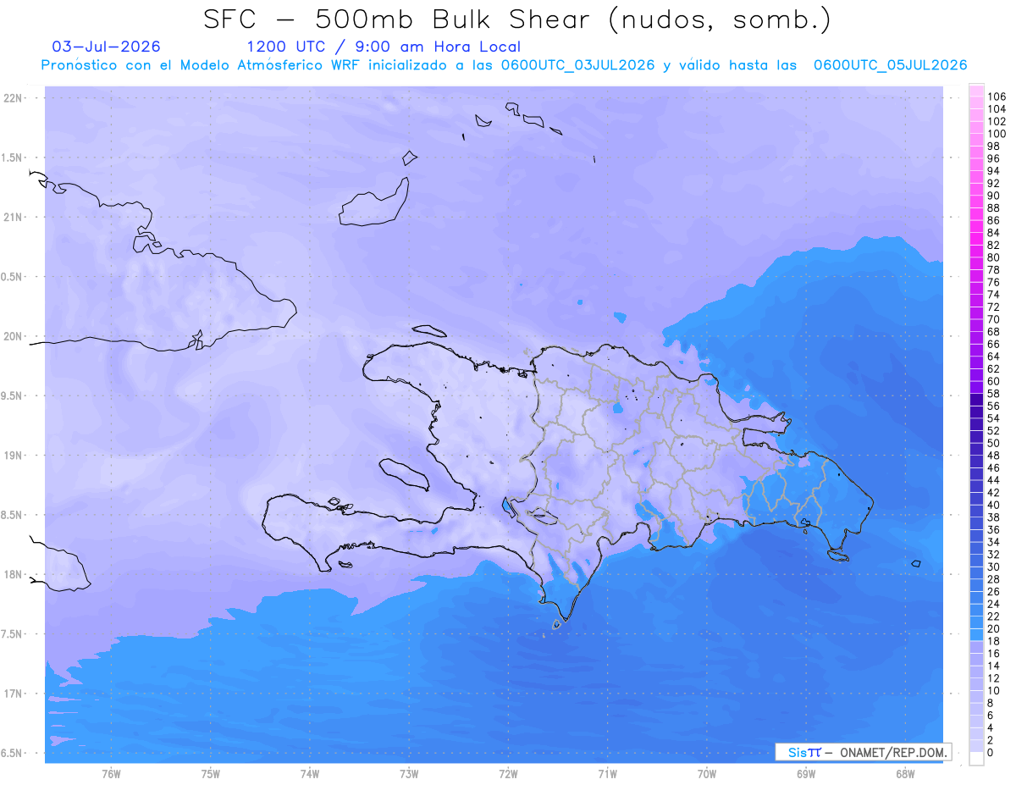The height and width of the screenshot is (785, 1016).
Task: Pick the legend swatch between 16 and 18
Action: click(976, 648)
